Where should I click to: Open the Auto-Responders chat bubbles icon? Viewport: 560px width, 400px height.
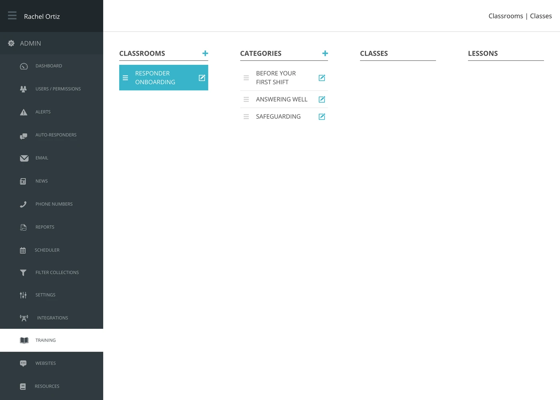(24, 136)
